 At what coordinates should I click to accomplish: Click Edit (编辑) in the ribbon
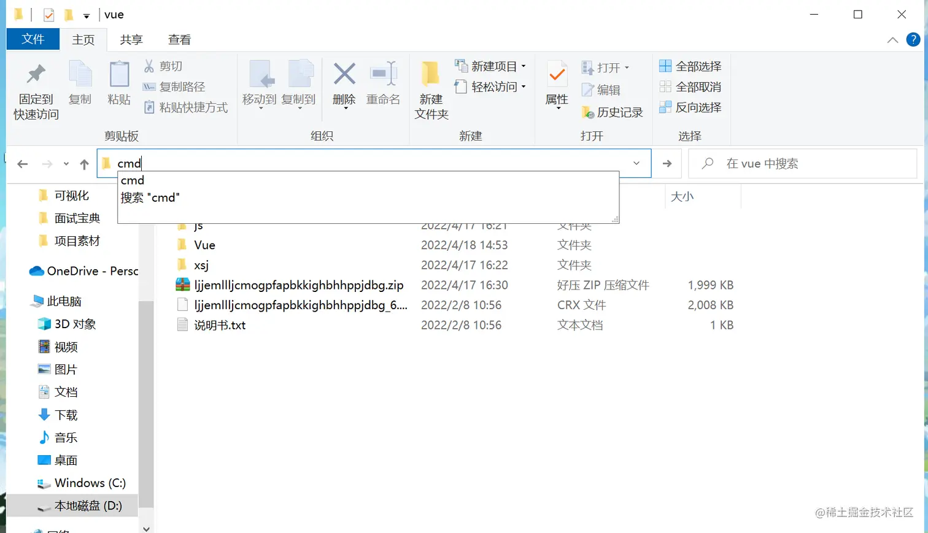(x=601, y=90)
